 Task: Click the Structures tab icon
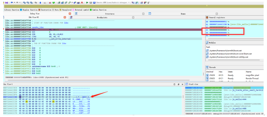[x=76, y=14]
